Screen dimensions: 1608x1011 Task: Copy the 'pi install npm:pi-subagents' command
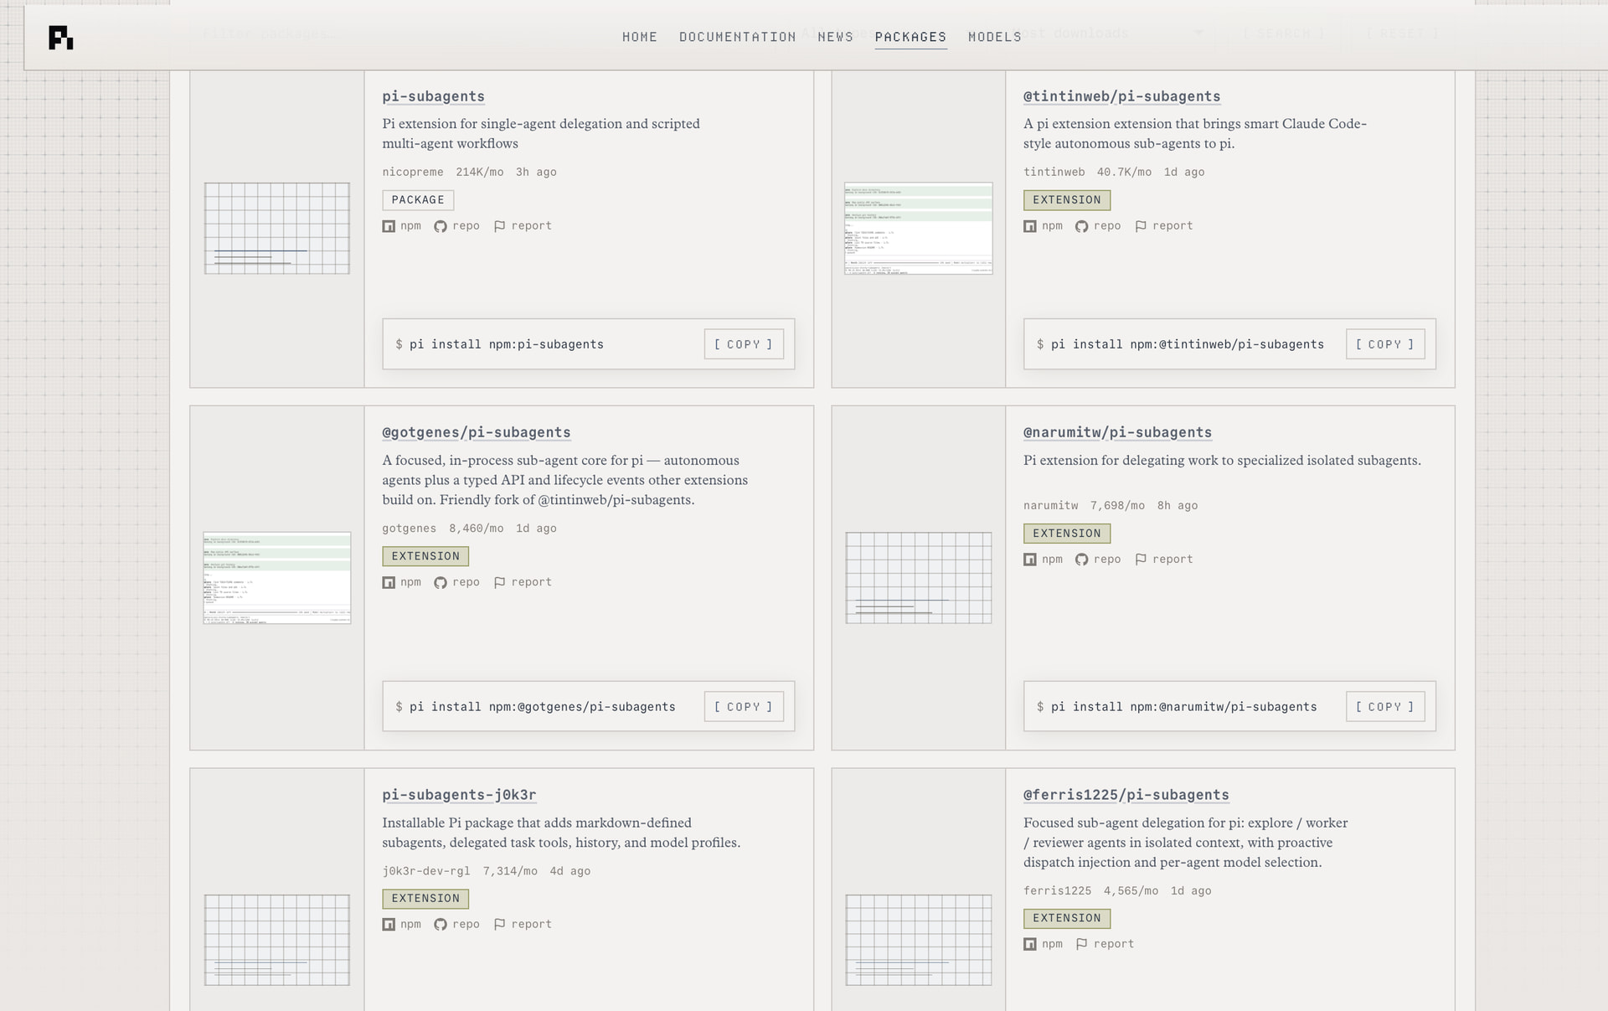744,344
